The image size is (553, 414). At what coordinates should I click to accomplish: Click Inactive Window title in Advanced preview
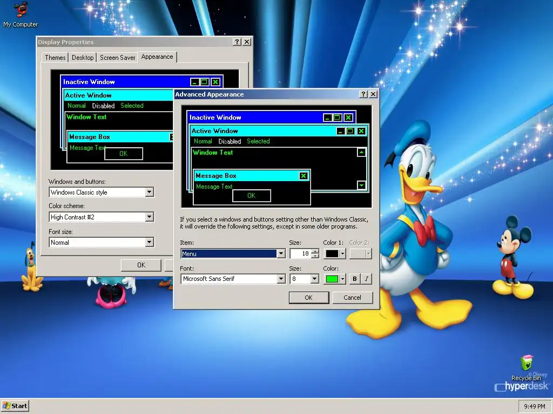[215, 118]
